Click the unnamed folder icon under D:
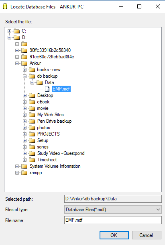 coord(24,44)
